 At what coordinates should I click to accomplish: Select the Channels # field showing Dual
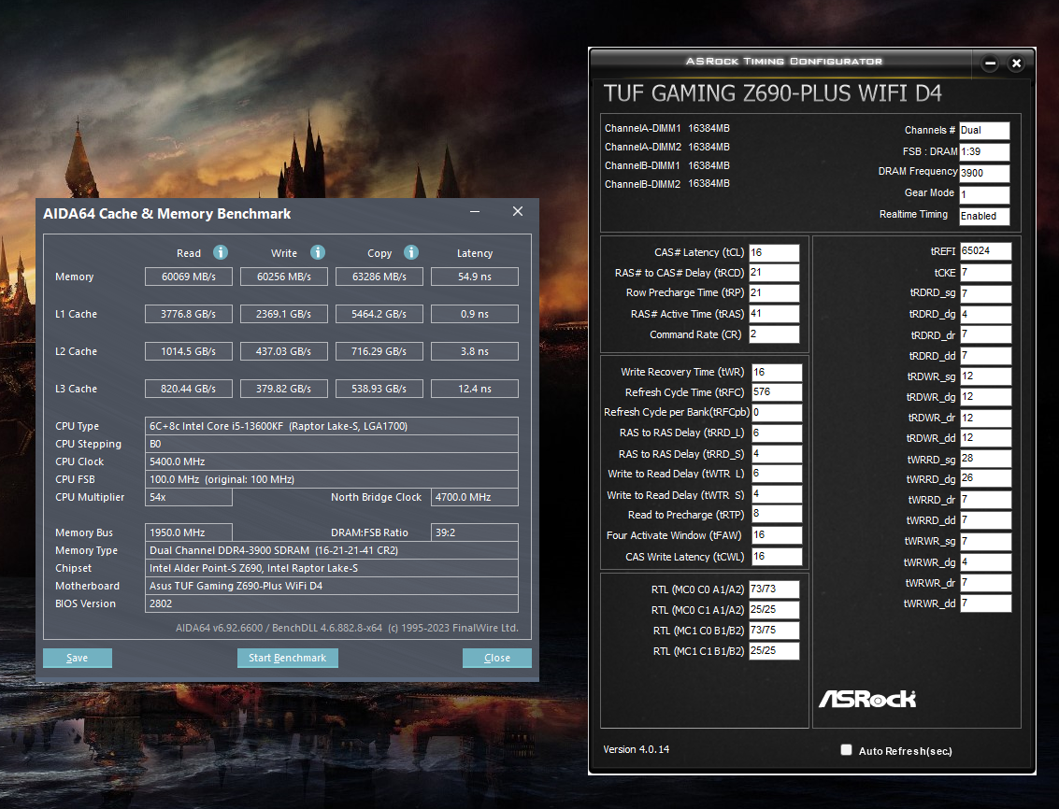click(x=985, y=131)
